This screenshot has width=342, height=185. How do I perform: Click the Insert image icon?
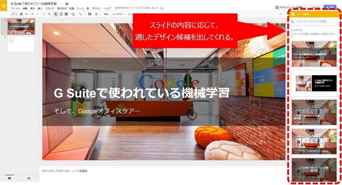66,14
